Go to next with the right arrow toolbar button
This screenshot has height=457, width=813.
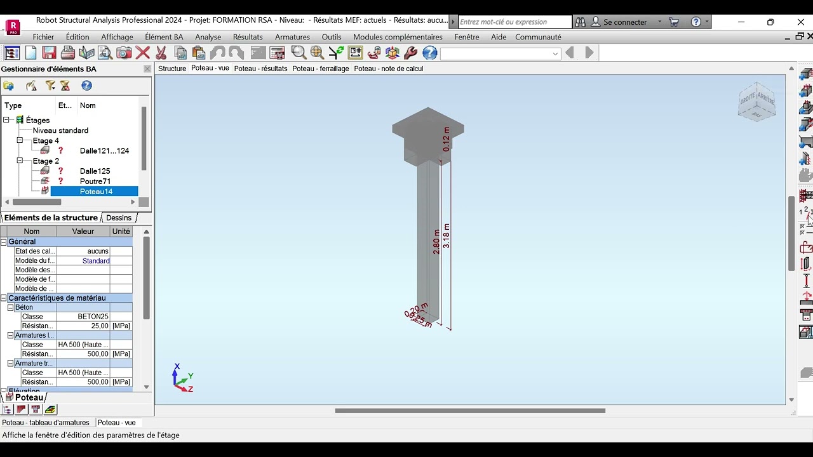tap(589, 53)
